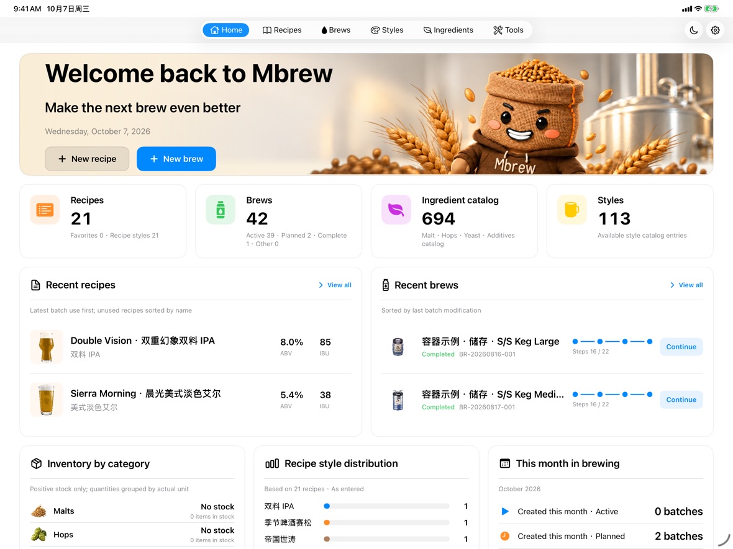733x549 pixels.
Task: Switch to the Styles tab
Action: [387, 30]
